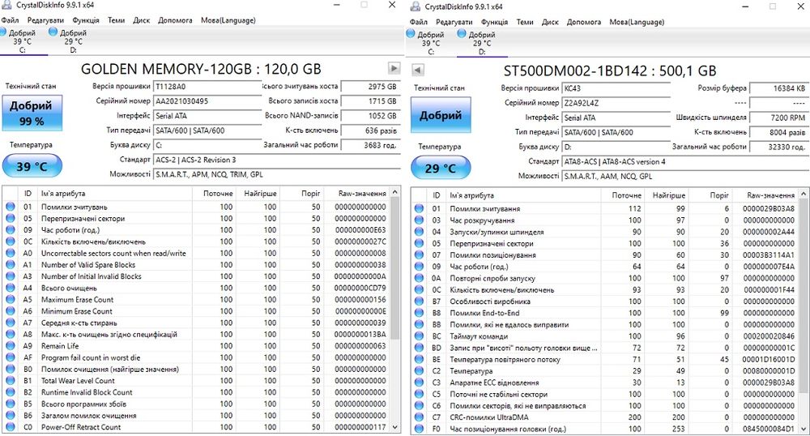Select Minimum Erase Count row
The width and height of the screenshot is (810, 436).
pyautogui.click(x=196, y=311)
